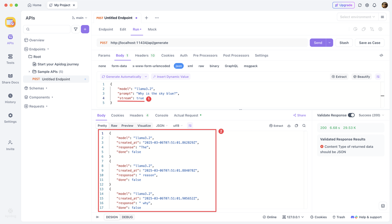Click the Share link in response panel

click(x=300, y=115)
